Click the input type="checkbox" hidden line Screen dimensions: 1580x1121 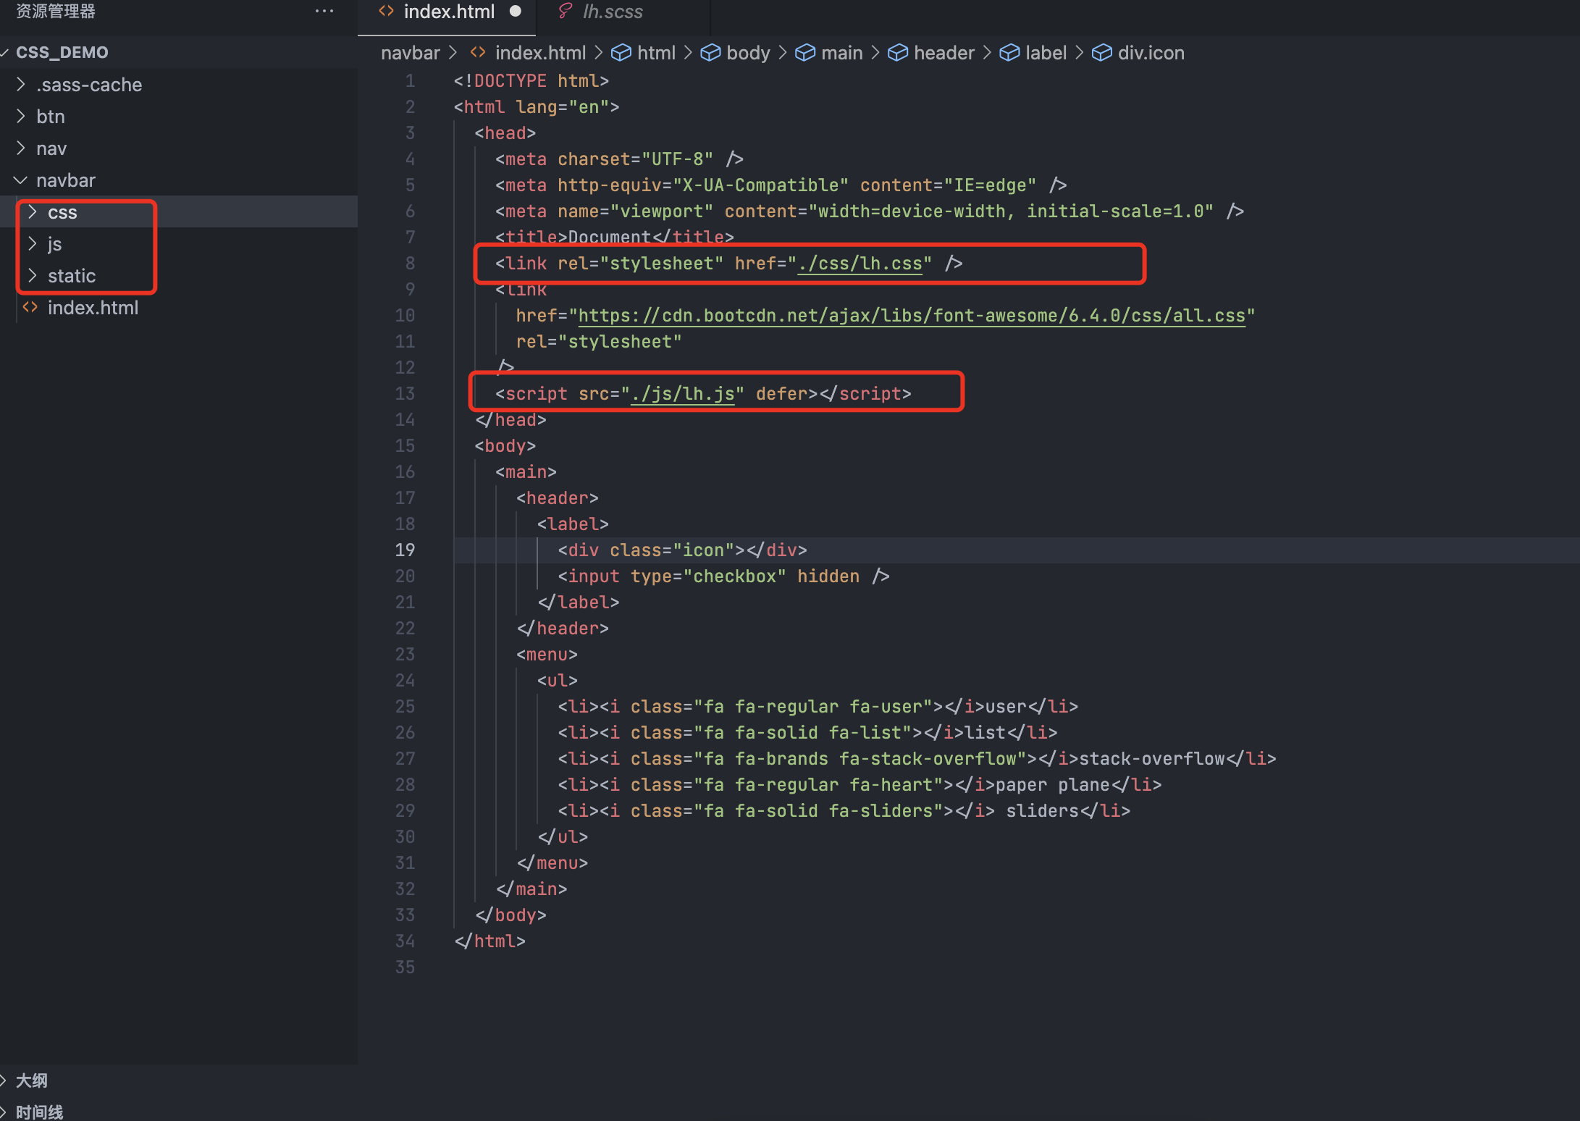pos(723,576)
